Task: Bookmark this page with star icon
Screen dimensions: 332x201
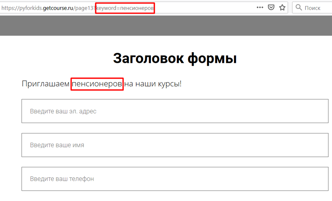Action: point(282,8)
